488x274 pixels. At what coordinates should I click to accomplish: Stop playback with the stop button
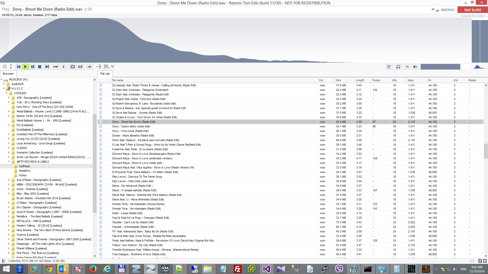click(40, 67)
